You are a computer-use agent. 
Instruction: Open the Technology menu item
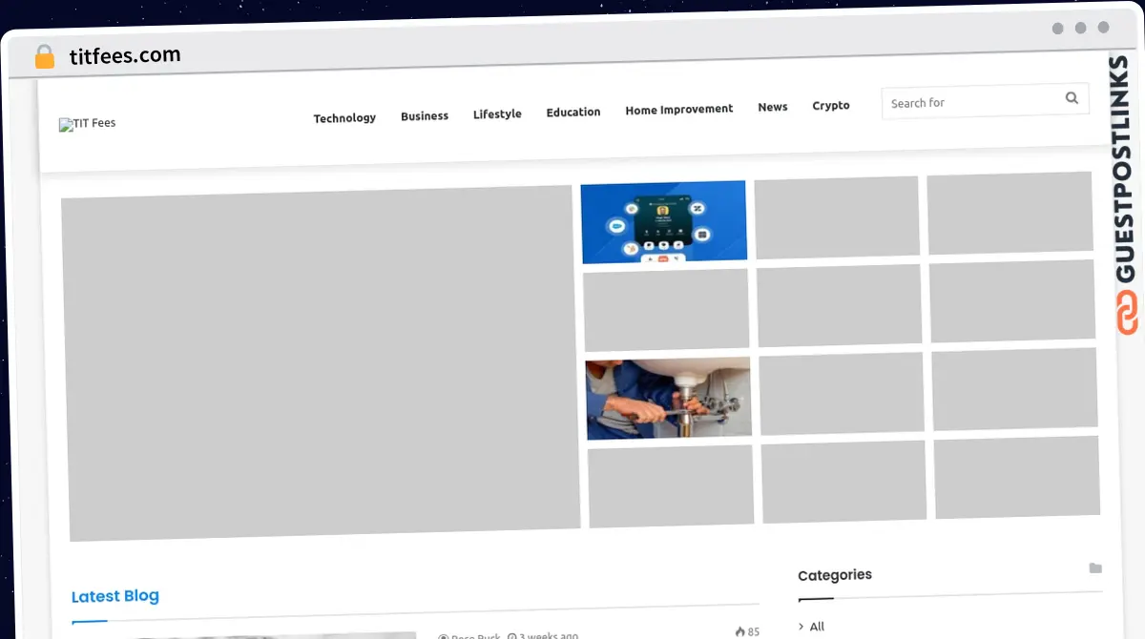[x=344, y=118]
